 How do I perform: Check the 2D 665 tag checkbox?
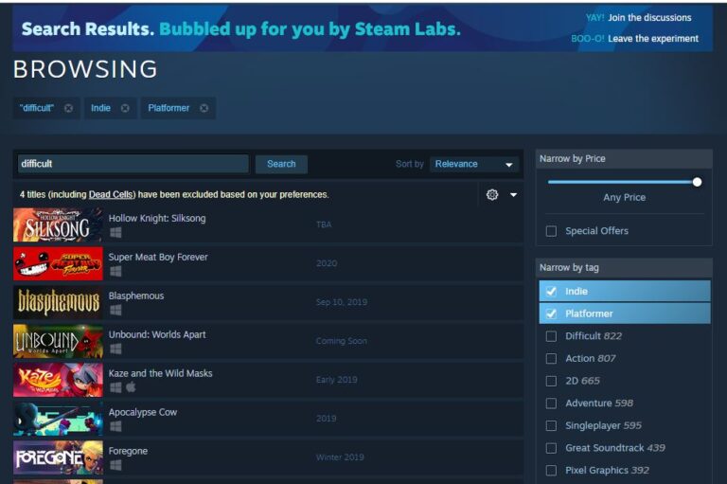click(x=551, y=381)
